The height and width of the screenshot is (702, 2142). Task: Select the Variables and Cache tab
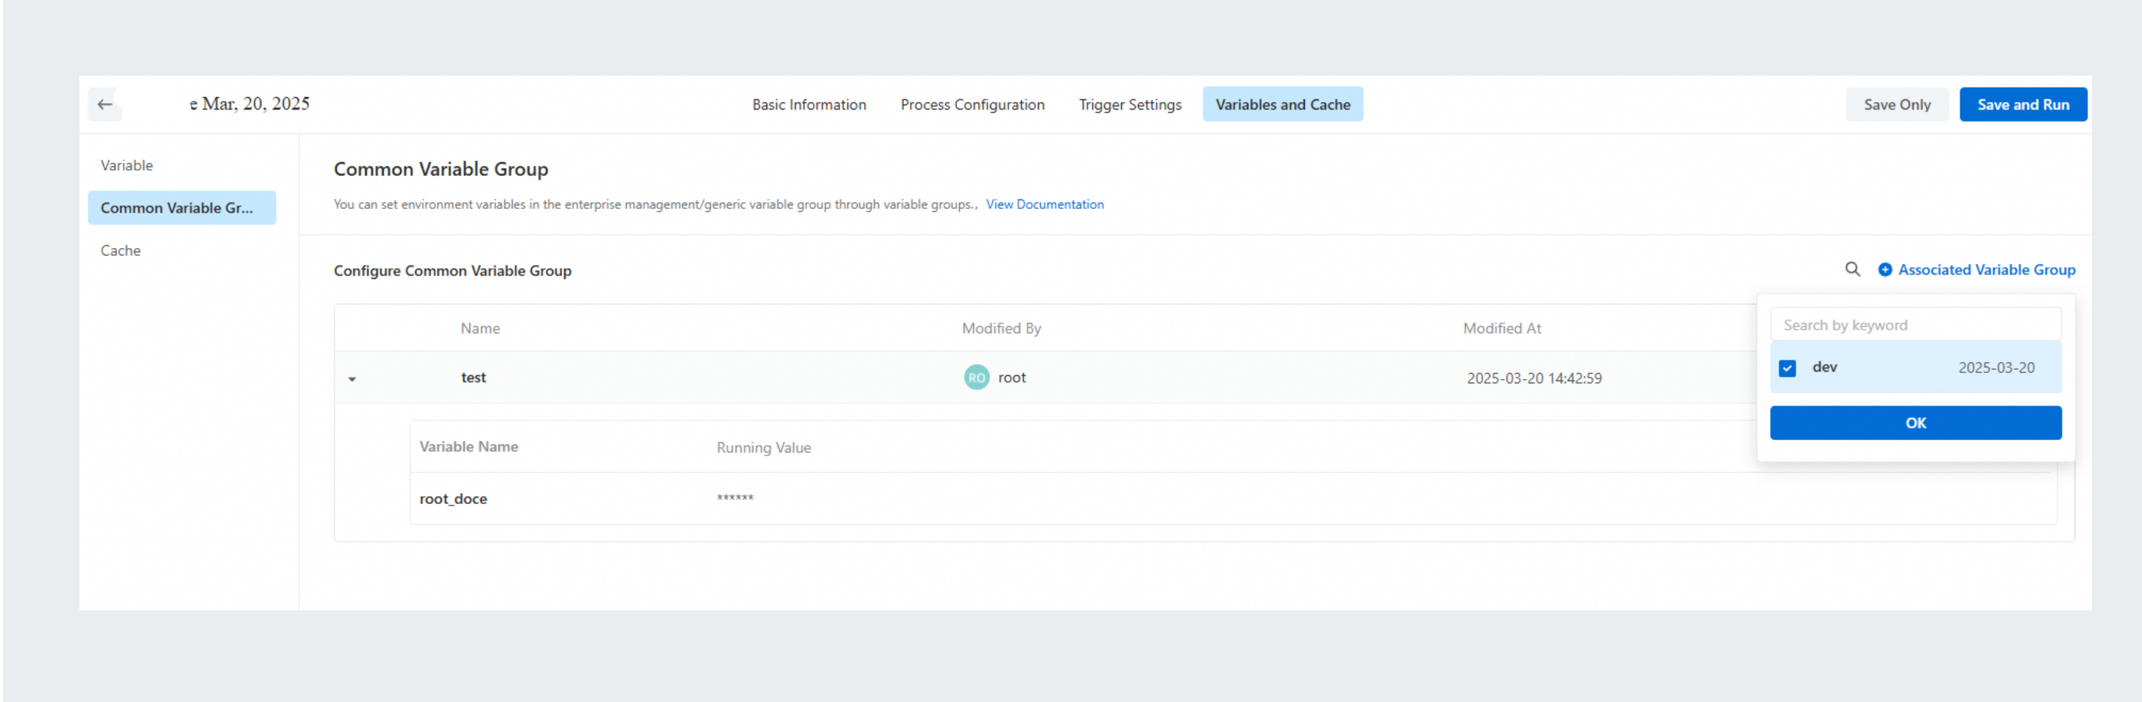(x=1282, y=104)
